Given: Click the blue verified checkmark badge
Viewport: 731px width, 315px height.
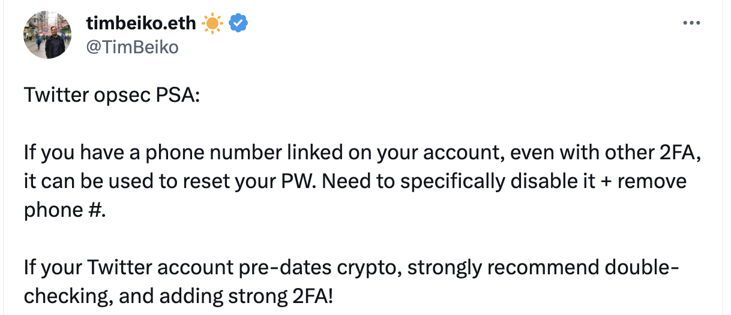Looking at the screenshot, I should click(239, 24).
